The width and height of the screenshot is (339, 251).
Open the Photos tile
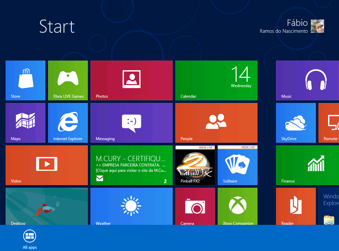coord(132,80)
